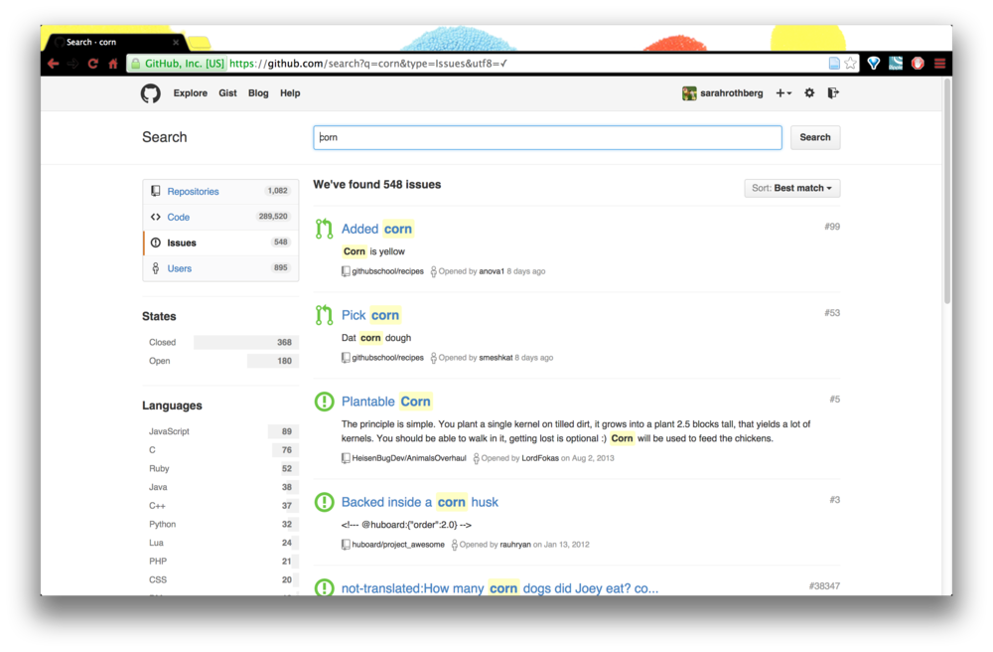Filter results by PHP language

(220, 562)
